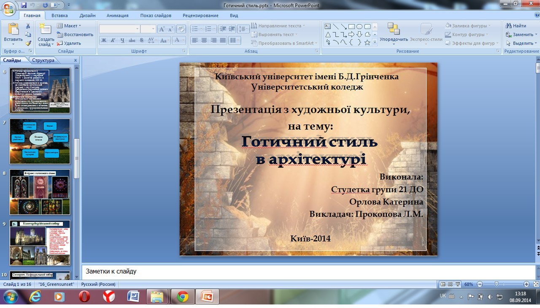Clear all formatting in the Font group
Screen dimensions: 540x308
(181, 29)
